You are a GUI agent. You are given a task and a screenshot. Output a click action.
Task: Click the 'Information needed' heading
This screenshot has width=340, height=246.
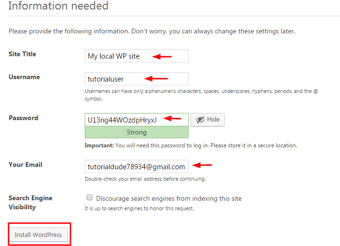58,5
